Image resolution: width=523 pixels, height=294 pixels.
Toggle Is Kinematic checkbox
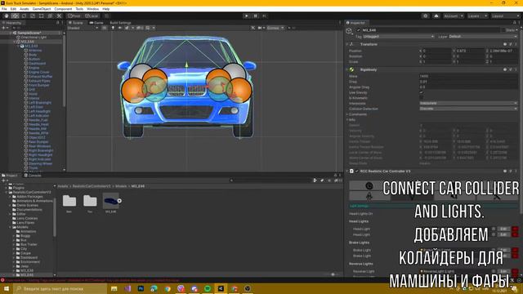(x=422, y=98)
